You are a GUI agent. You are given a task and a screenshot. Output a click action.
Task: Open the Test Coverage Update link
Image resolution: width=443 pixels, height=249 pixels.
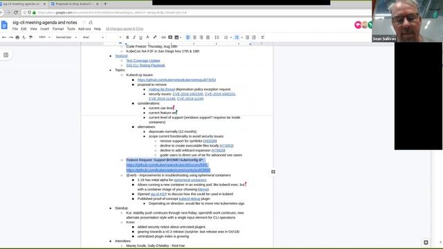[143, 61]
